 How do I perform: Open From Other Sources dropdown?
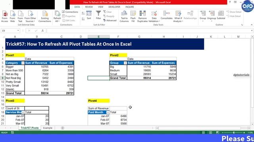(30, 17)
